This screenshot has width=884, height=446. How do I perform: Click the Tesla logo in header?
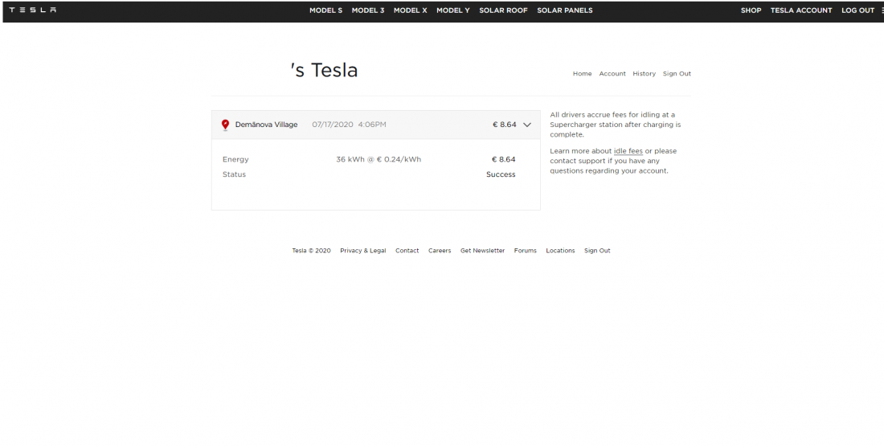[33, 10]
